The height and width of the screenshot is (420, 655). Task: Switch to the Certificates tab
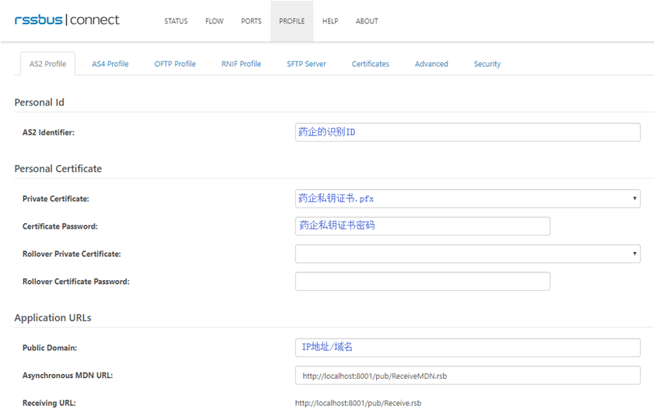point(370,64)
